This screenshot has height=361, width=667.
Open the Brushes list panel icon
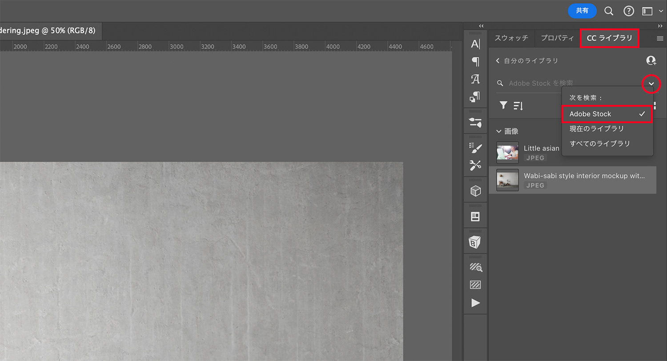(x=475, y=148)
